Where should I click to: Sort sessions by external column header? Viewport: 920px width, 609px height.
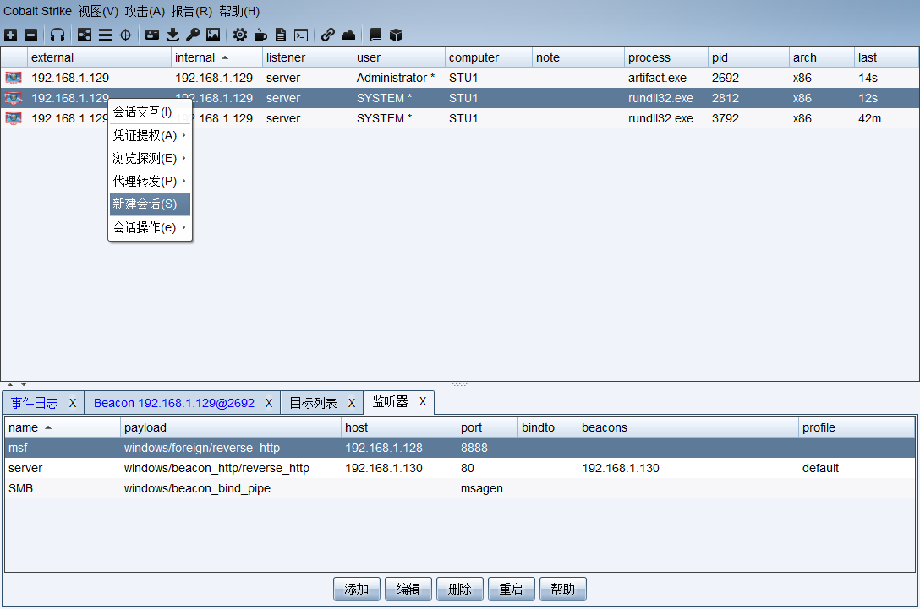99,57
